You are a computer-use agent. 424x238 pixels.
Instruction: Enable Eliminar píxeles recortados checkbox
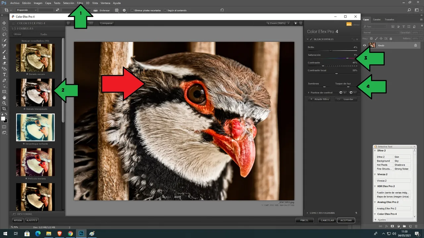(132, 10)
